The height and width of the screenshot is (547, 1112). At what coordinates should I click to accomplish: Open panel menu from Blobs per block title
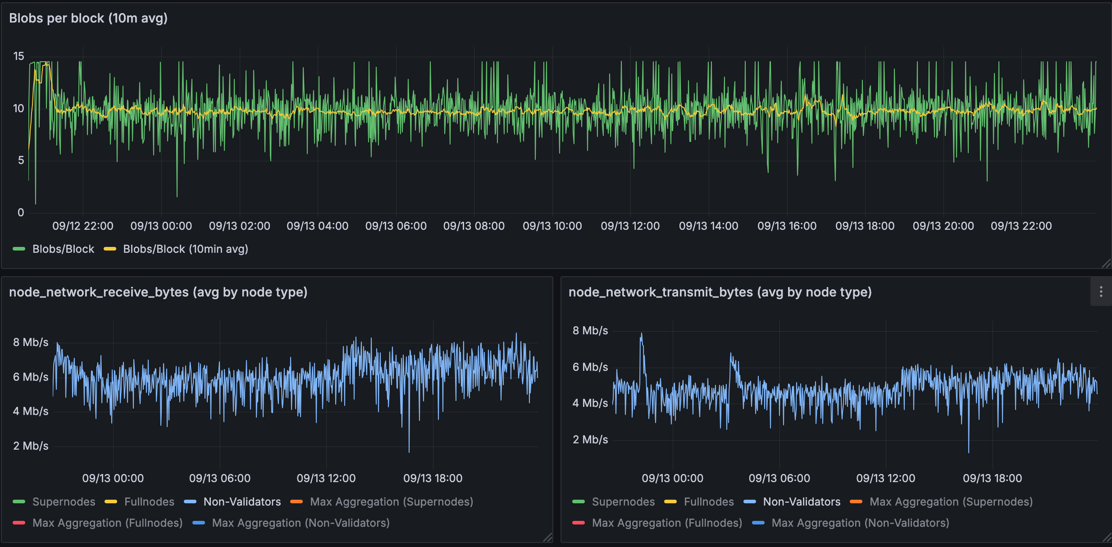88,18
